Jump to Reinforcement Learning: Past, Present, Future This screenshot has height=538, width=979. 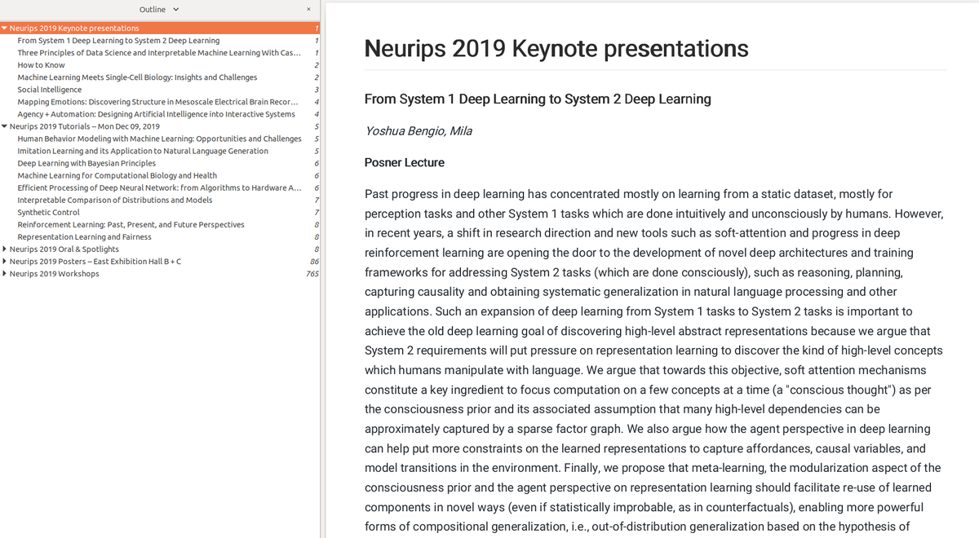click(131, 224)
